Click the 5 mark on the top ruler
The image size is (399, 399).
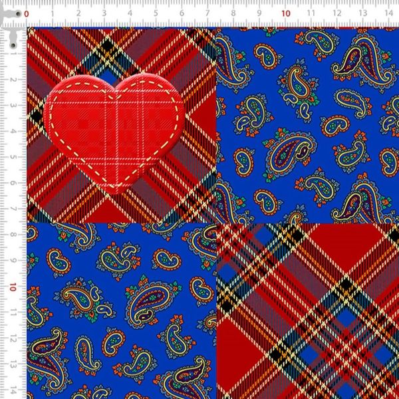[156, 13]
